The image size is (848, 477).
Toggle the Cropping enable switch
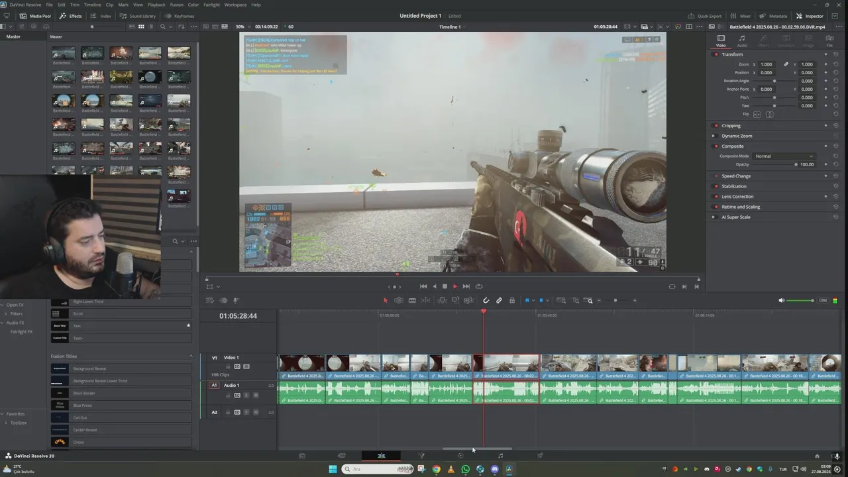click(x=715, y=126)
